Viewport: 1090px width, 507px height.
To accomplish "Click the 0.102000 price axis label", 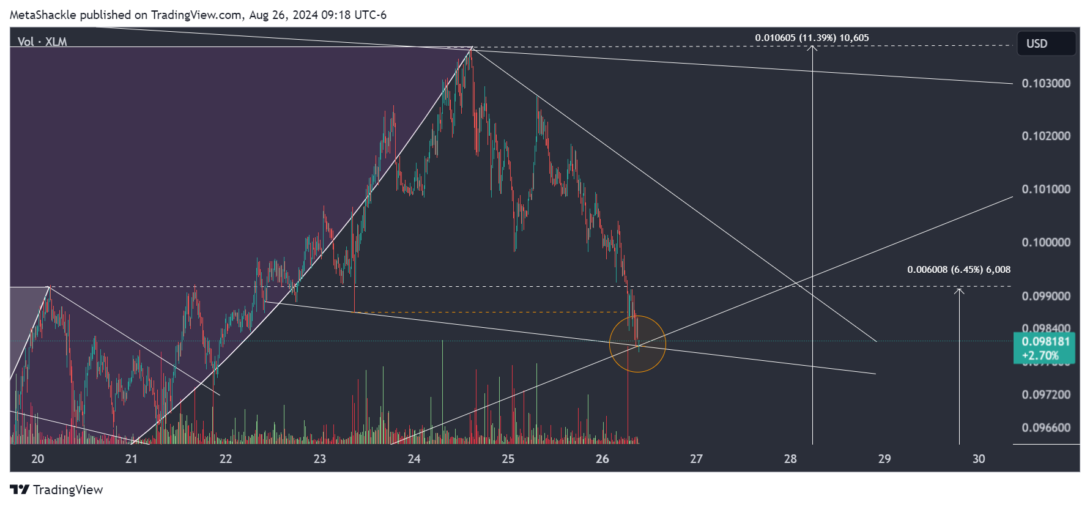I will 1046,136.
